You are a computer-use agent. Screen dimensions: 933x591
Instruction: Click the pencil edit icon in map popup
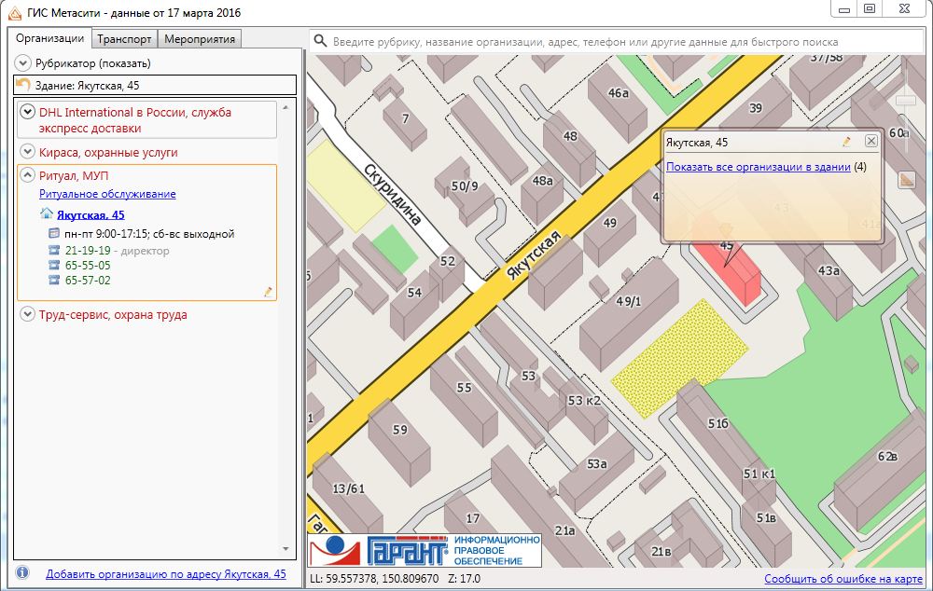click(x=847, y=142)
